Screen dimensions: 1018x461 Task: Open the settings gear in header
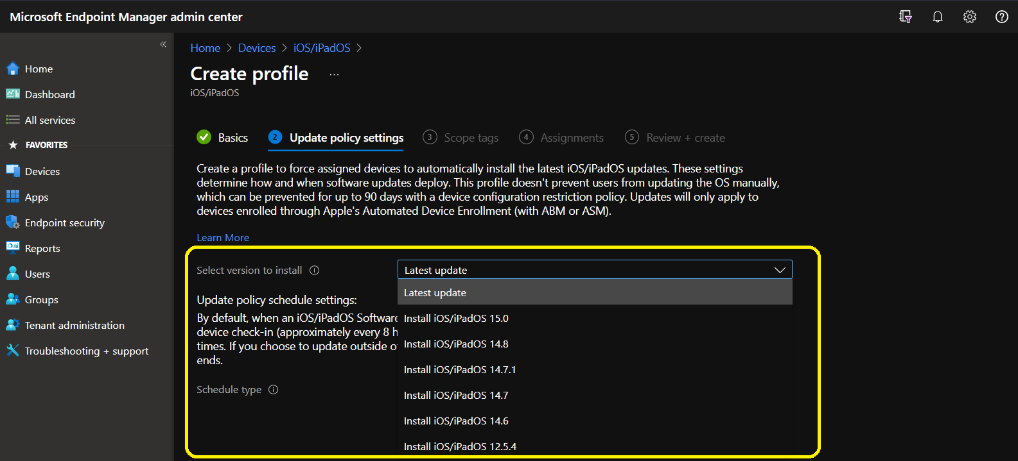pos(970,17)
